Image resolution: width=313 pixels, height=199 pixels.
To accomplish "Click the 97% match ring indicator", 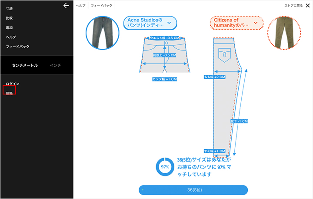I will [x=165, y=167].
